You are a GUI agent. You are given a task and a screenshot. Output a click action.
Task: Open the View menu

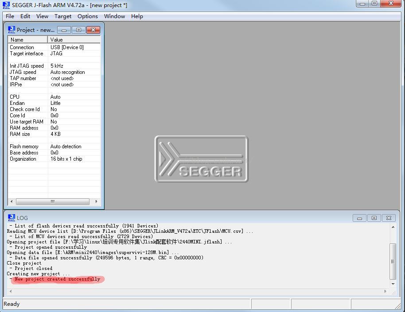[43, 16]
